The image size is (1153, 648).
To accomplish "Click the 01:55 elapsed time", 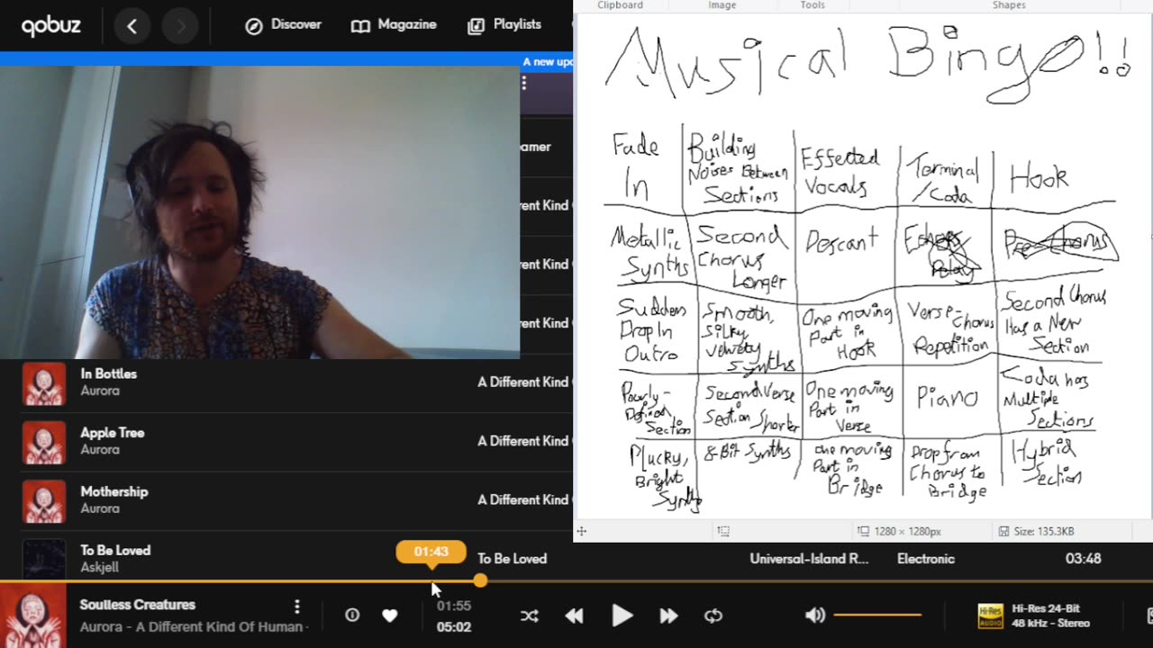I will (454, 606).
